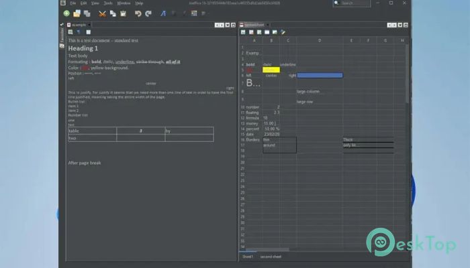Click the second icon in spreadsheet toolbar
This screenshot has height=268, width=470.
[251, 32]
